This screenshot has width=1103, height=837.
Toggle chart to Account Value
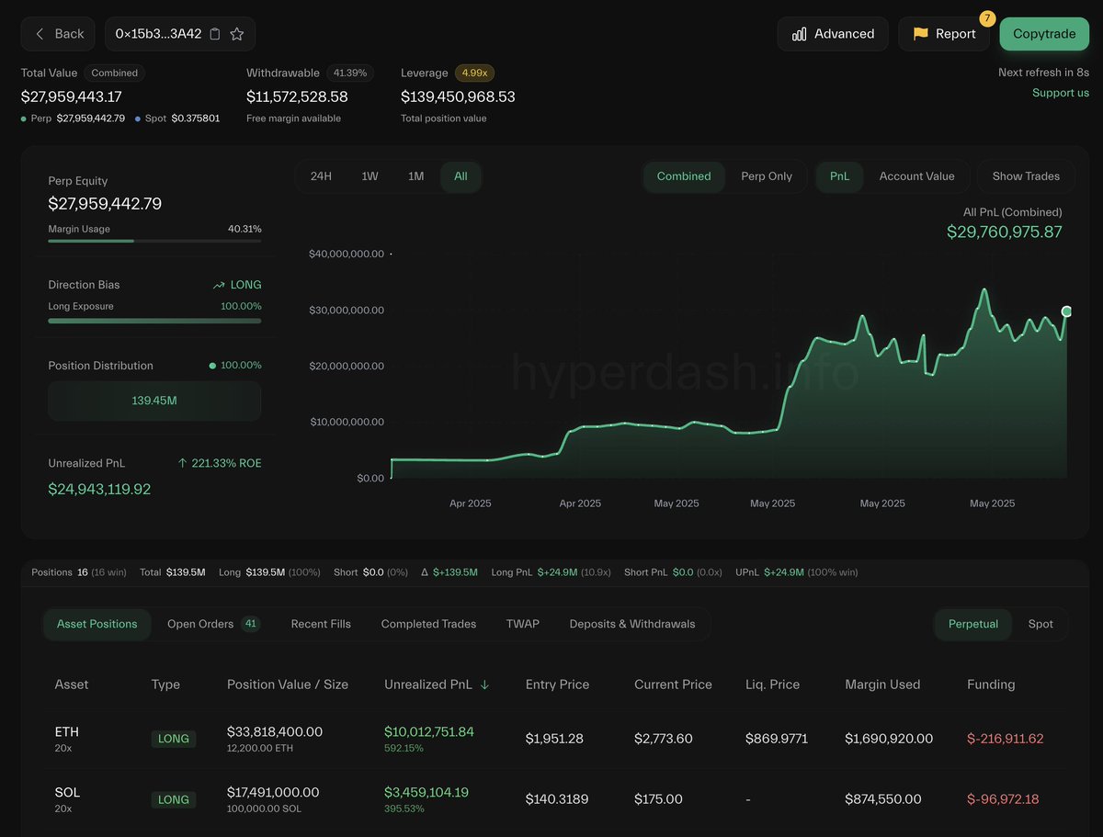(x=916, y=176)
